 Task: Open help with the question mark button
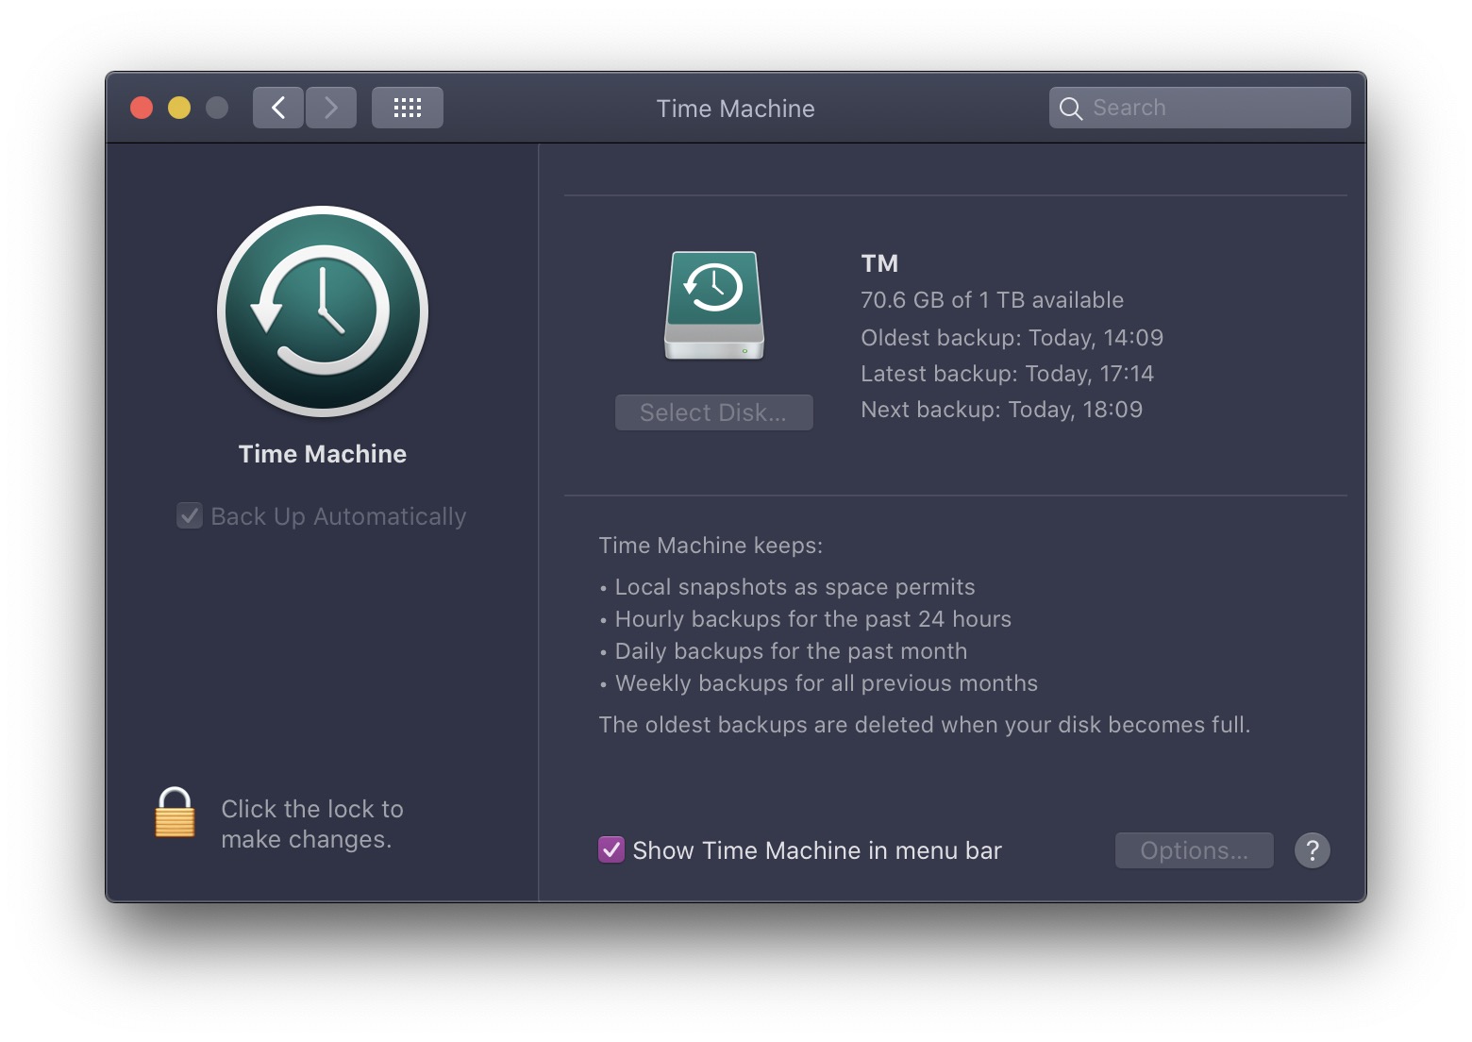(x=1312, y=850)
